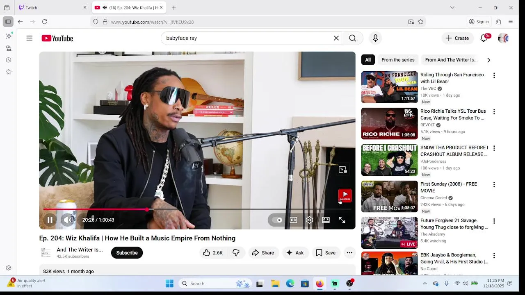Open First Sunday (2008) movie thumbnail
The width and height of the screenshot is (525, 295).
pyautogui.click(x=390, y=196)
